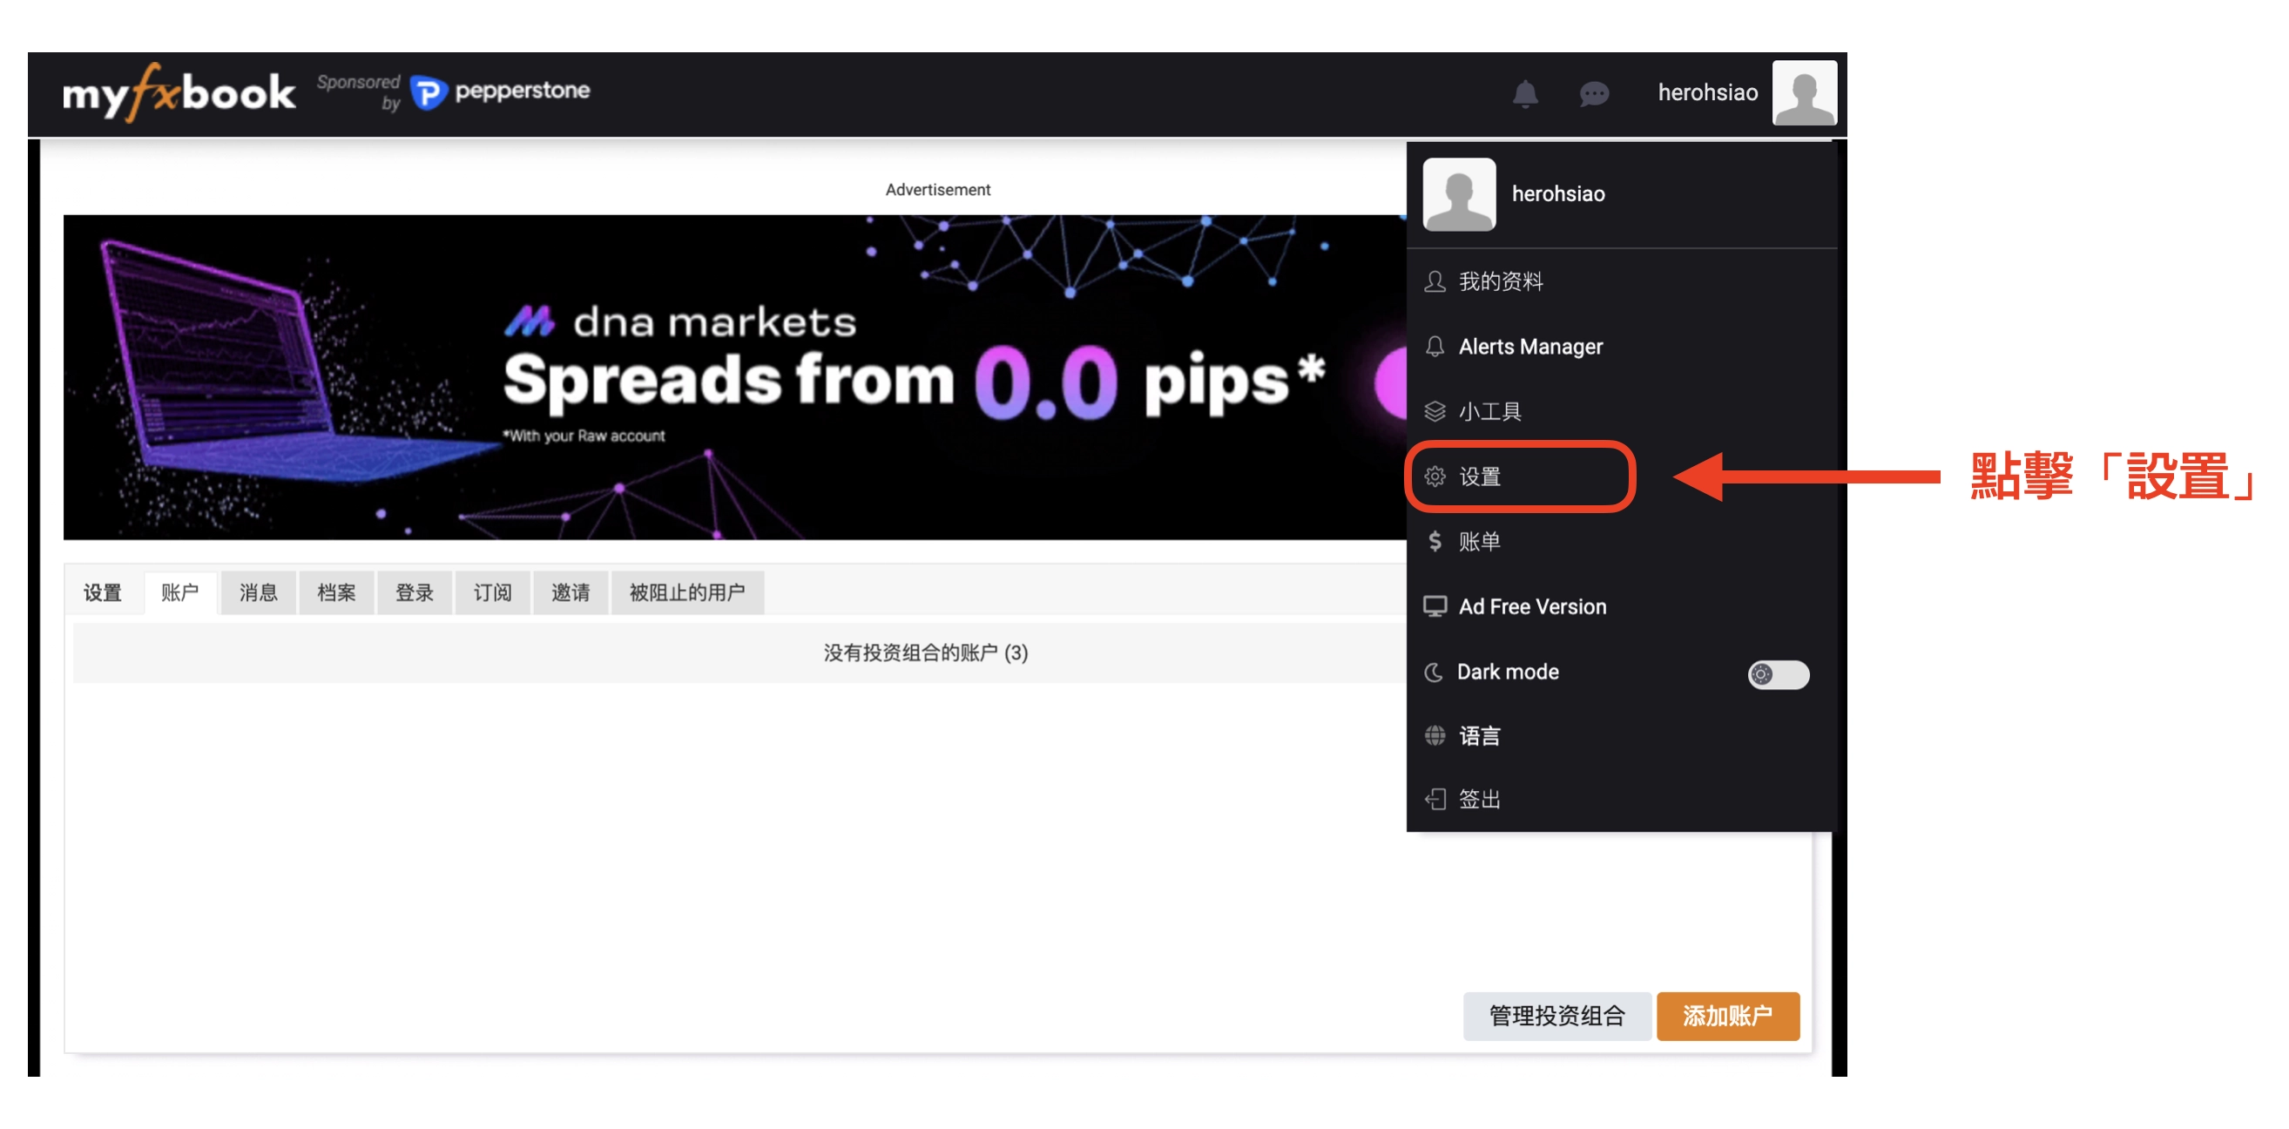Click the globe icon beside 语言
This screenshot has width=2289, height=1129.
click(x=1435, y=735)
